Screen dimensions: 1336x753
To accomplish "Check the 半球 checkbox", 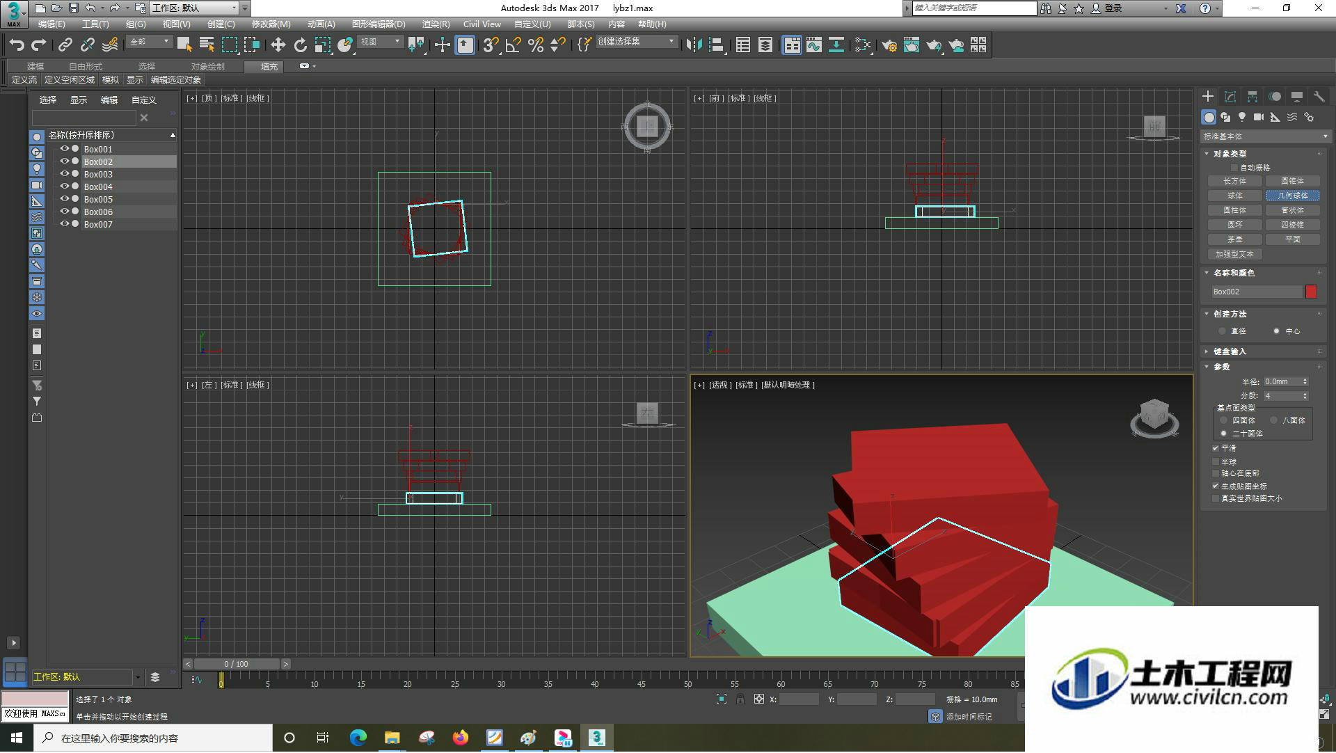I will (x=1216, y=461).
